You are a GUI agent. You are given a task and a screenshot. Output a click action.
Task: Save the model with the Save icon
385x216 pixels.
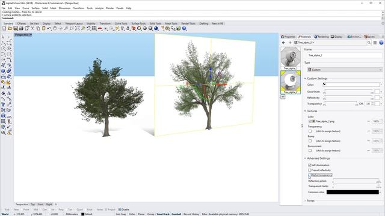(x=16, y=28)
